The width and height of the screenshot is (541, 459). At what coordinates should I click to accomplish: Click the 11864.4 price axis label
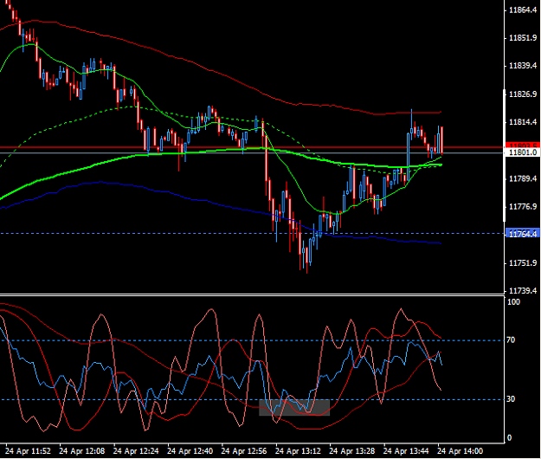pos(523,10)
